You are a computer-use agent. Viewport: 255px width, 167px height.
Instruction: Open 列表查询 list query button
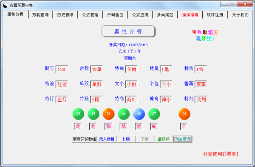(x=183, y=139)
